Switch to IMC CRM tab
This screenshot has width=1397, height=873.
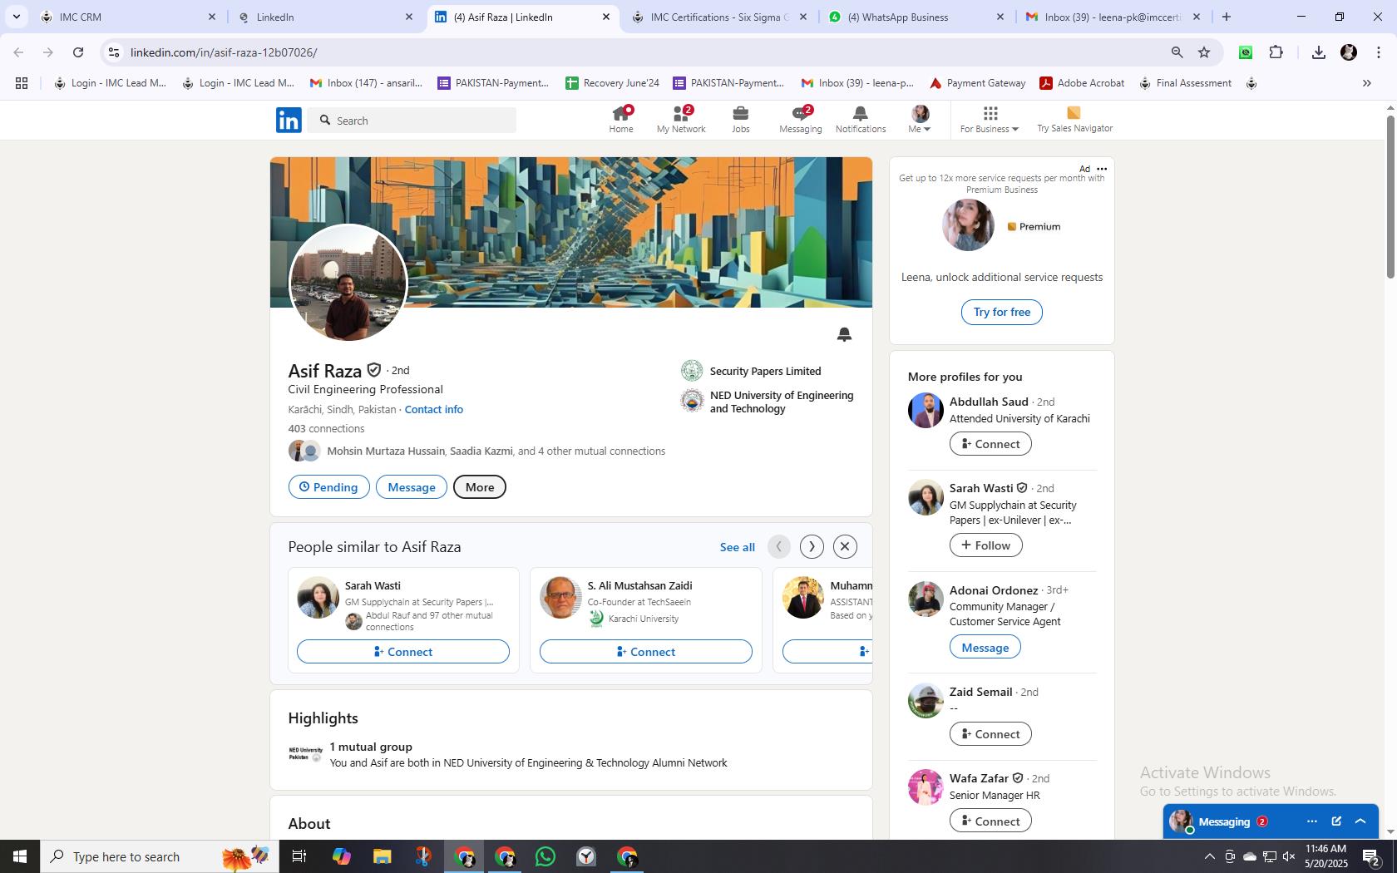pos(129,17)
